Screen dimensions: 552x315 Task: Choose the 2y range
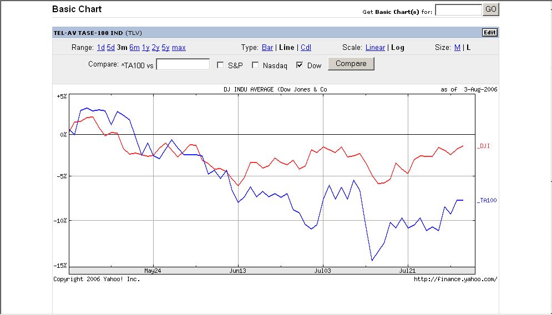[155, 48]
